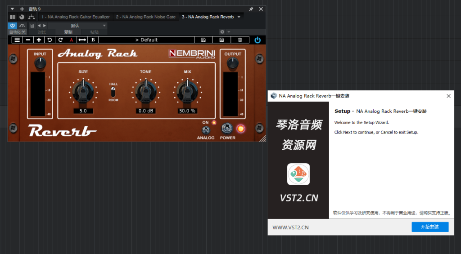Click the installer title bar box icon
Image resolution: width=461 pixels, height=254 pixels.
(274, 96)
